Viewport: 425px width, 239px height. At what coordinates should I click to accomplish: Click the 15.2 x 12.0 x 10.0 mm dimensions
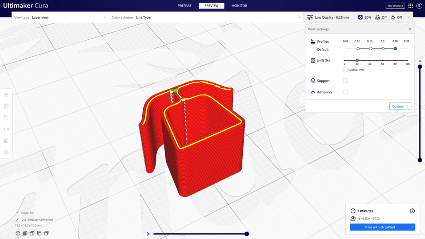pos(29,225)
